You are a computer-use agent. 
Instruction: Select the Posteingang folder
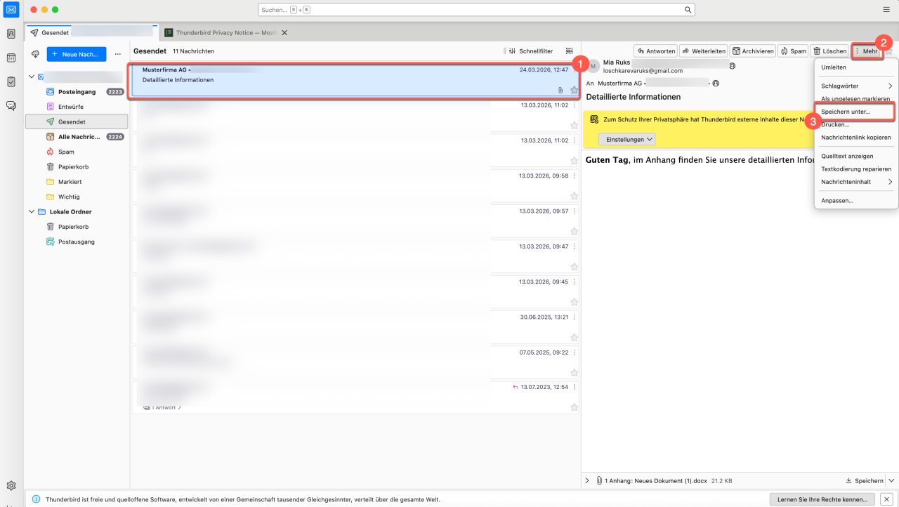[77, 92]
